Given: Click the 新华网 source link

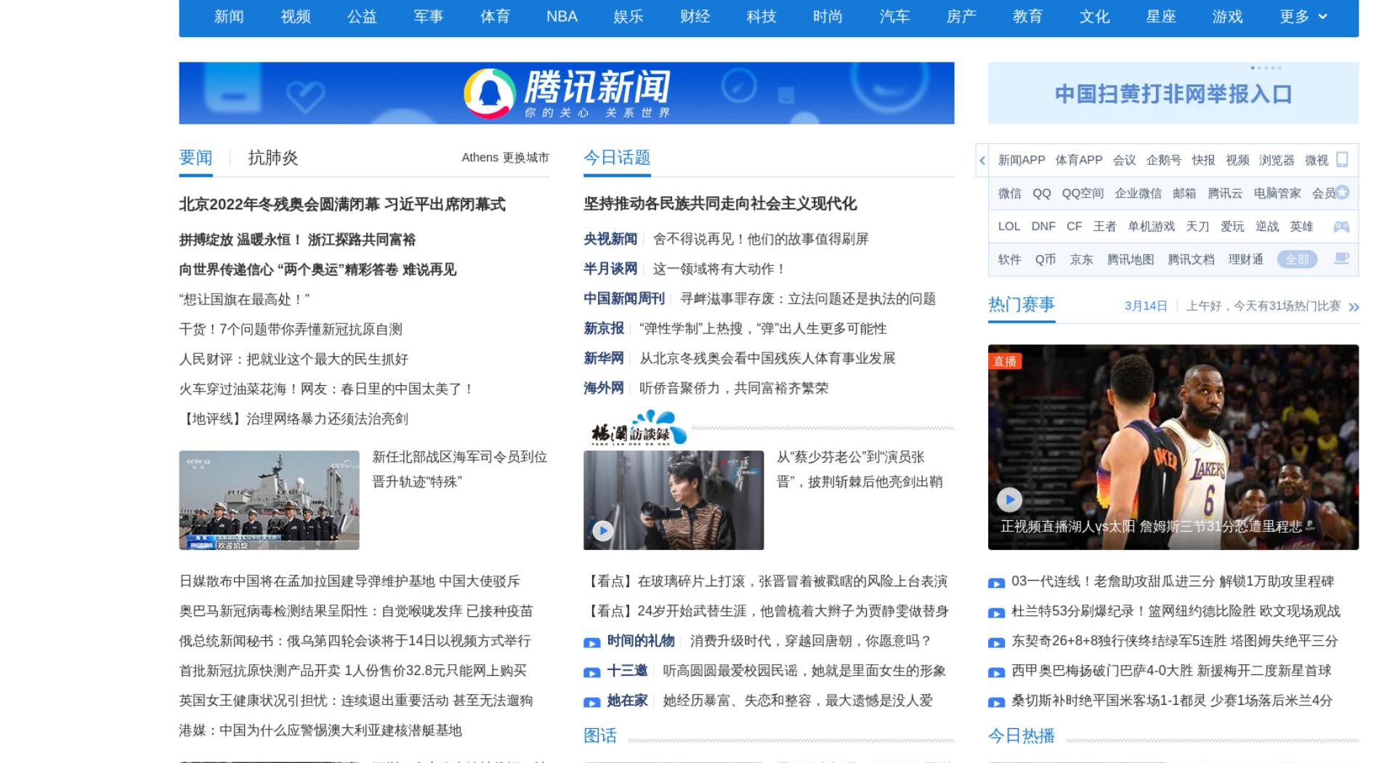Looking at the screenshot, I should (604, 358).
